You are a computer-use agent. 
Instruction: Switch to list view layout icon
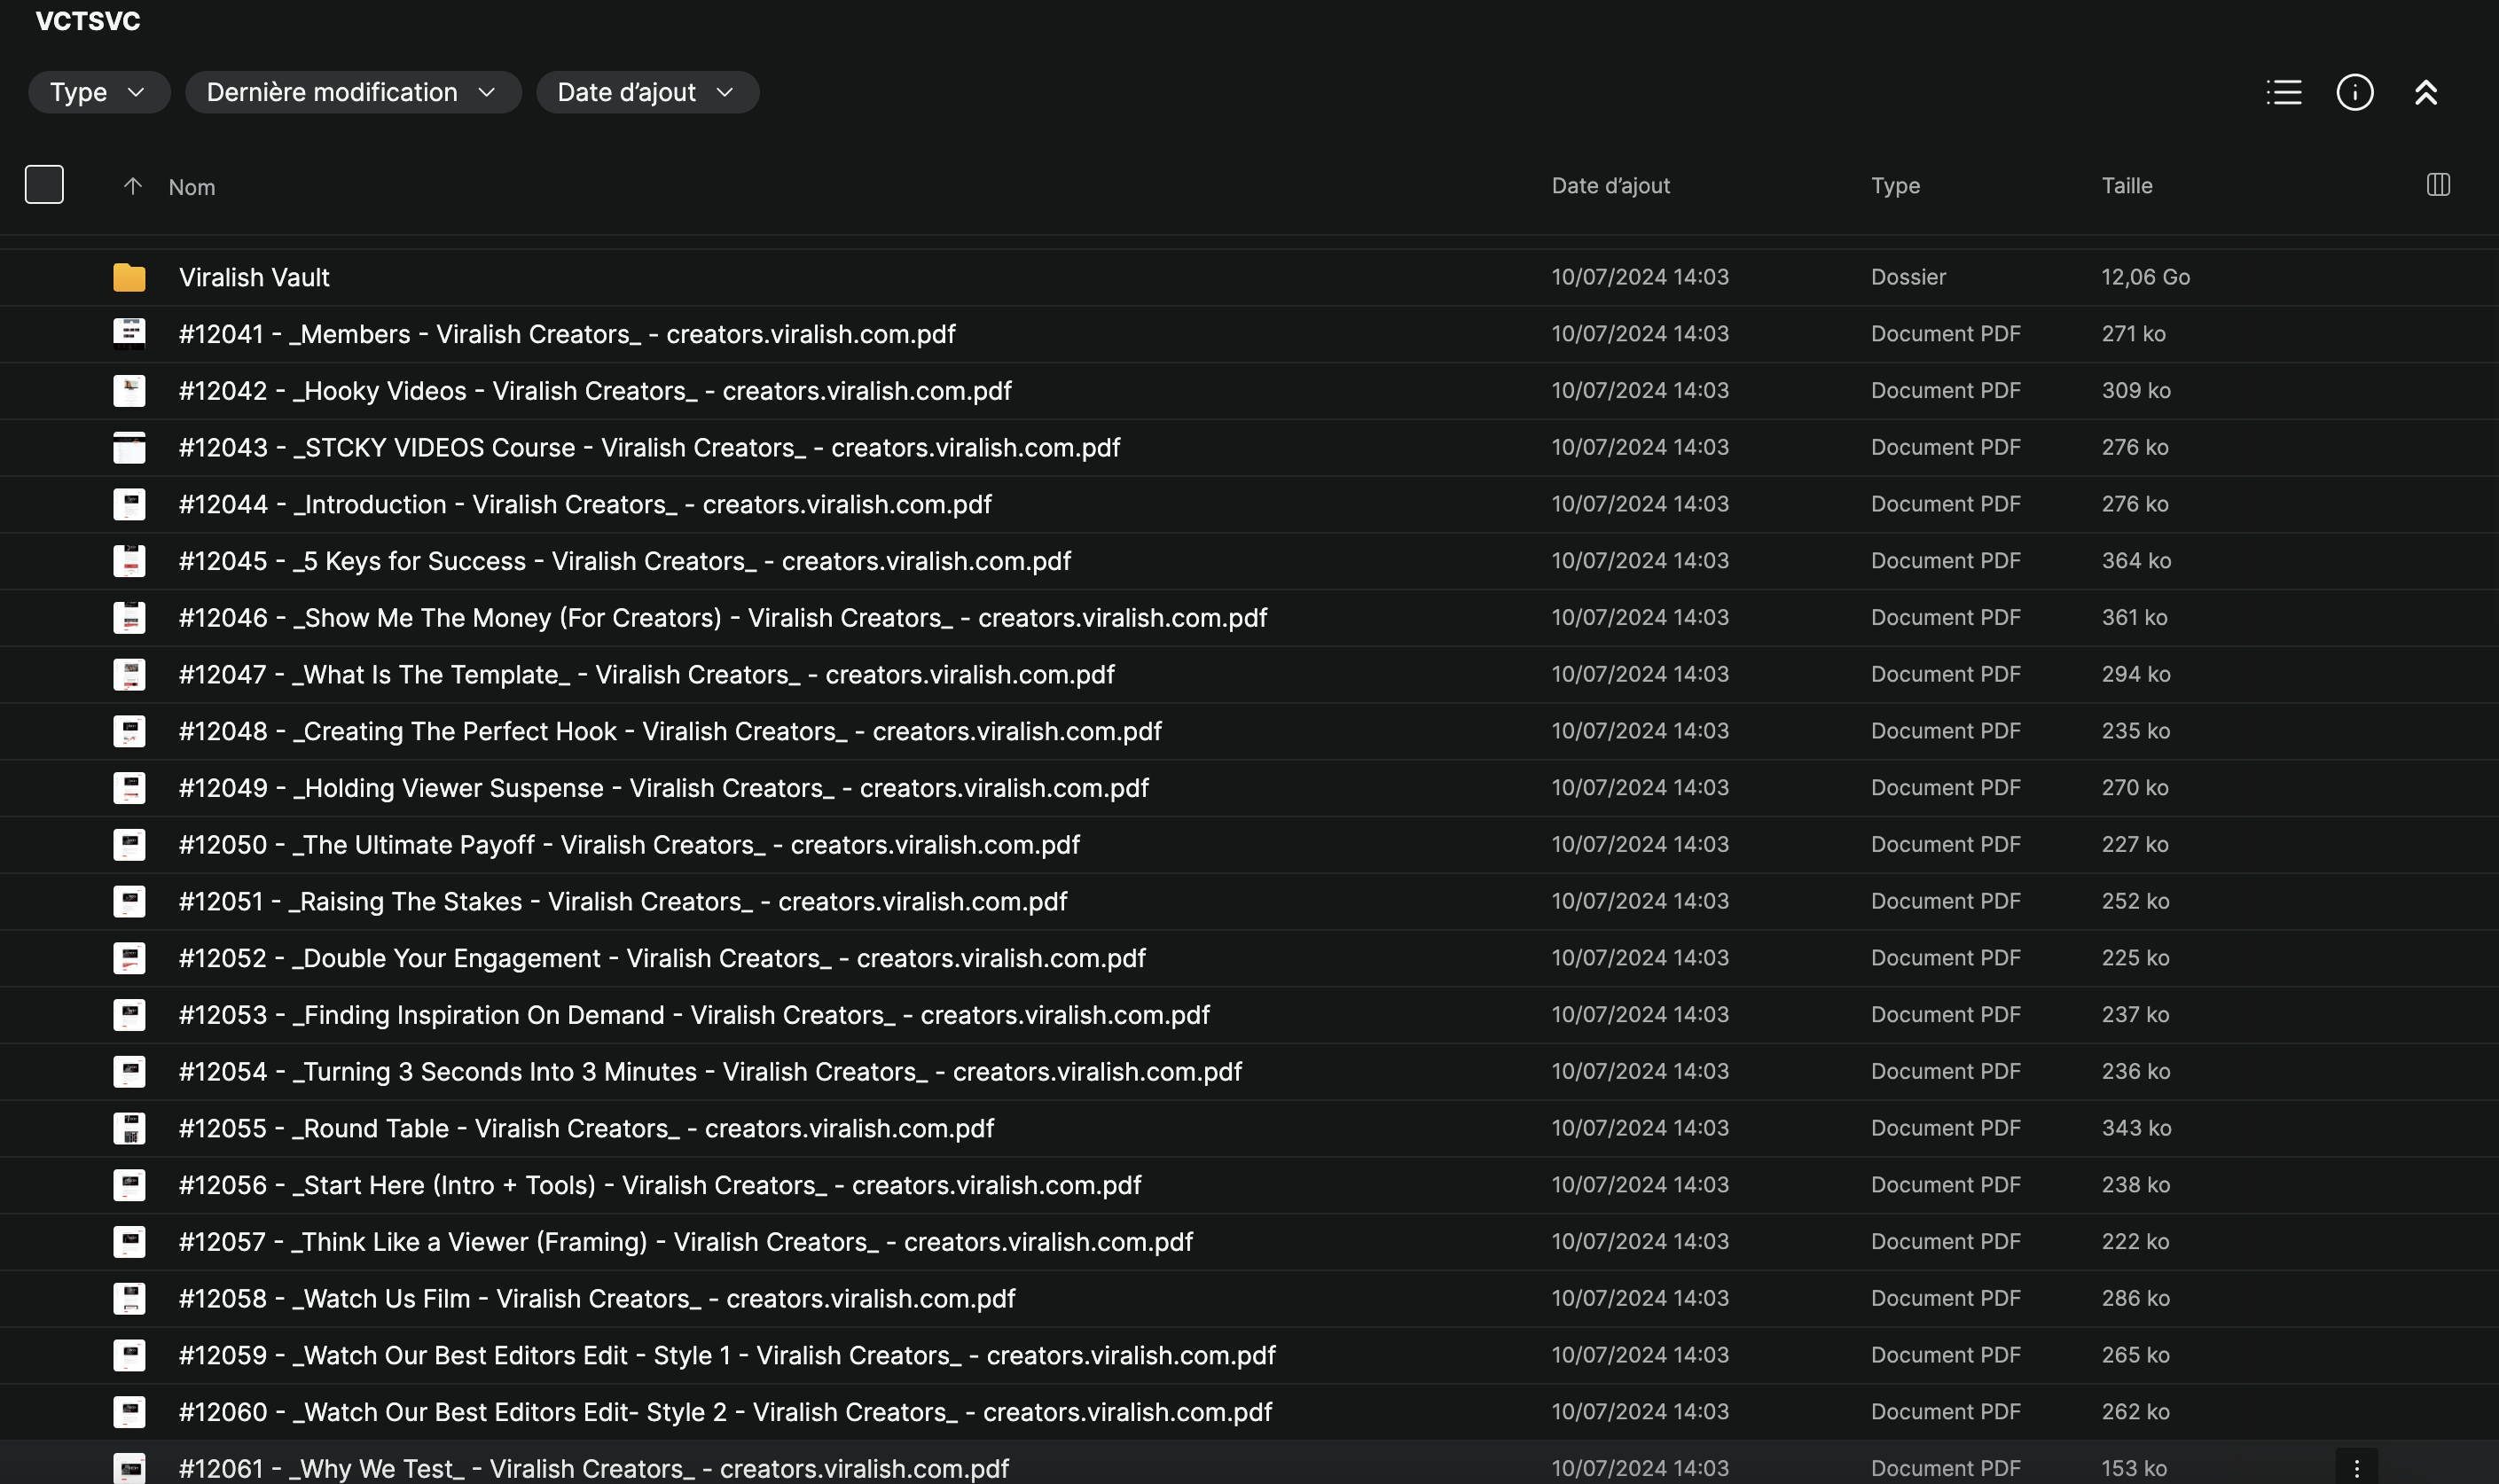tap(2283, 92)
